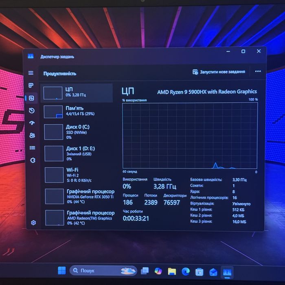
Task: Open the three-dot more options menu
Action: click(258, 71)
